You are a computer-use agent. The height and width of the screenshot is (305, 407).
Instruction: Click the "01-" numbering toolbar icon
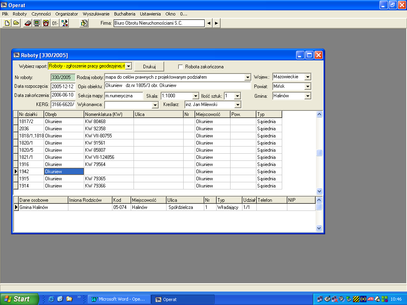[55, 23]
